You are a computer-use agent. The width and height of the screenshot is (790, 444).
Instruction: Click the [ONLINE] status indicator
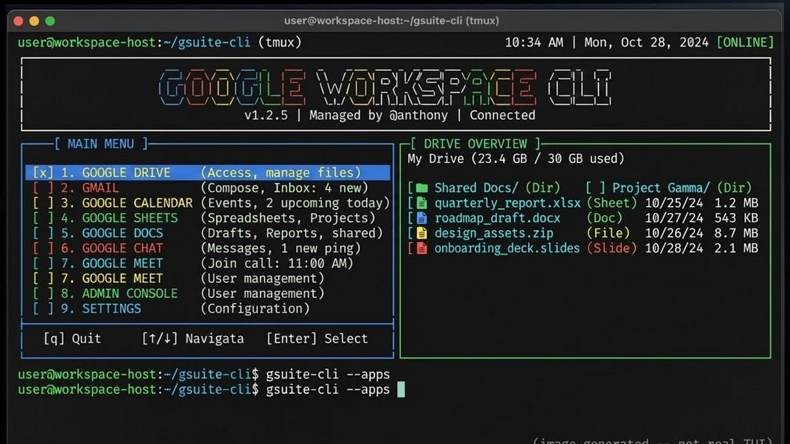click(745, 41)
